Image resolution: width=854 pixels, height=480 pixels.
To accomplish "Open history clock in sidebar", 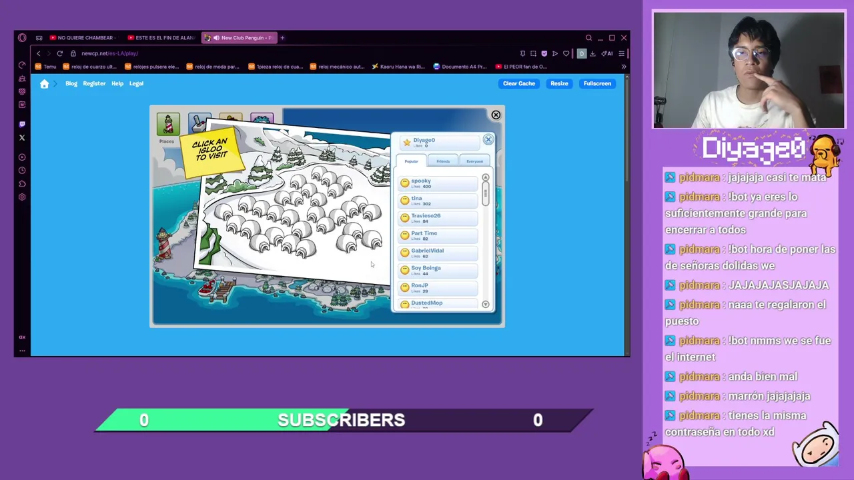I will coord(22,171).
